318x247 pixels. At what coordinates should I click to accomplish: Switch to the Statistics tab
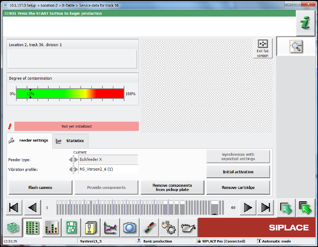coord(71,141)
